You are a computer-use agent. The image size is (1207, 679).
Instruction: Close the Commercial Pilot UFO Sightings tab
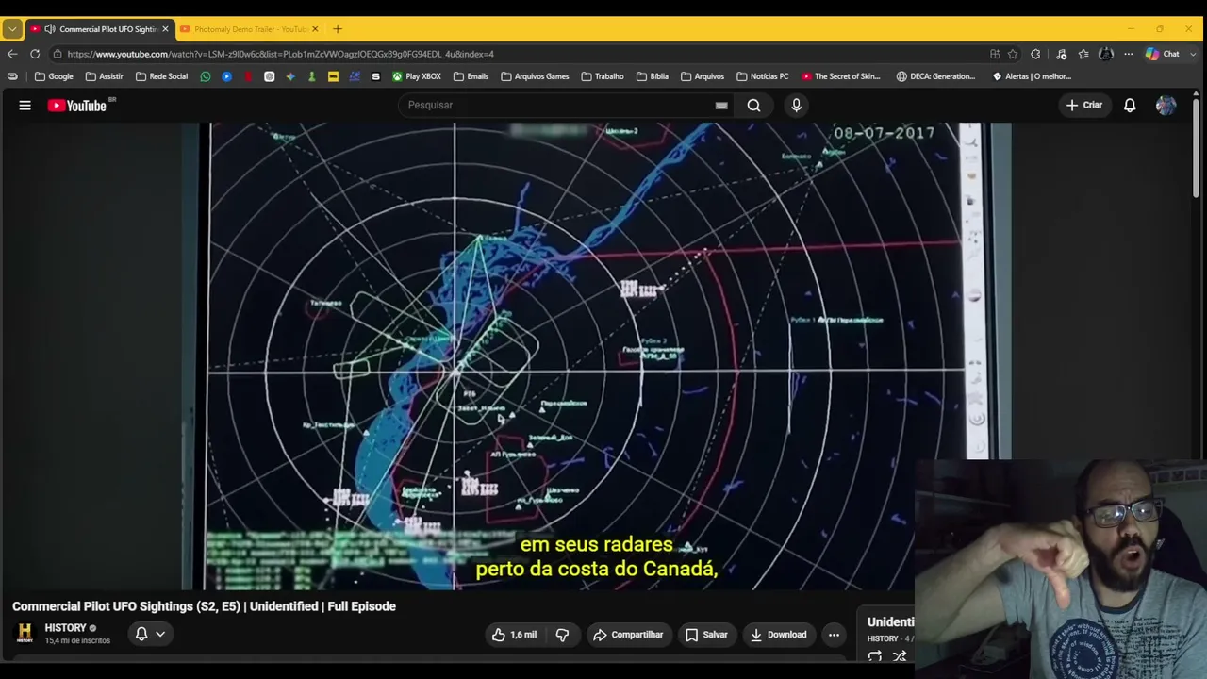click(165, 29)
